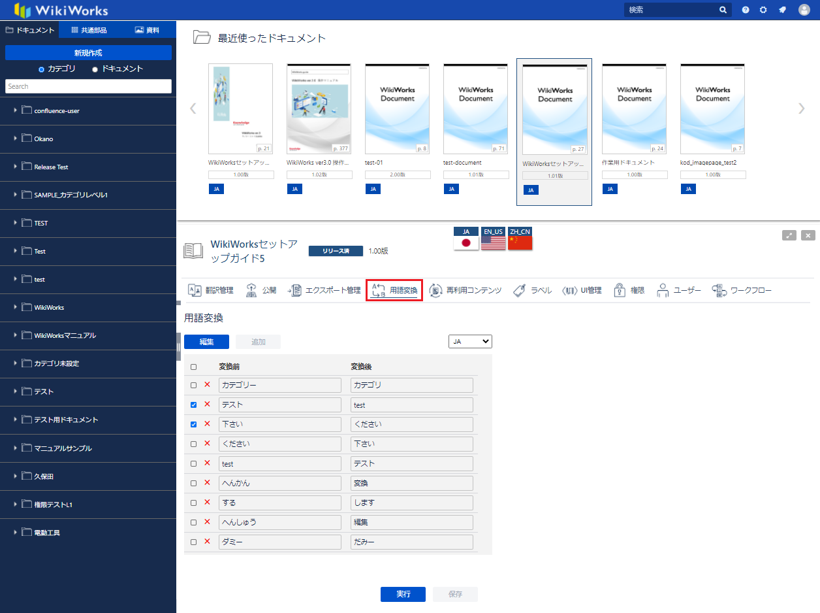Click the Japan flag language icon
The image size is (820, 613).
466,242
